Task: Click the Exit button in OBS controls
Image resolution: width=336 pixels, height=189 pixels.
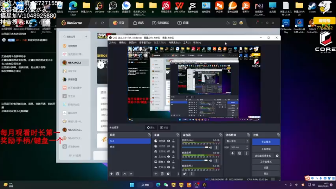Action: 266,173
